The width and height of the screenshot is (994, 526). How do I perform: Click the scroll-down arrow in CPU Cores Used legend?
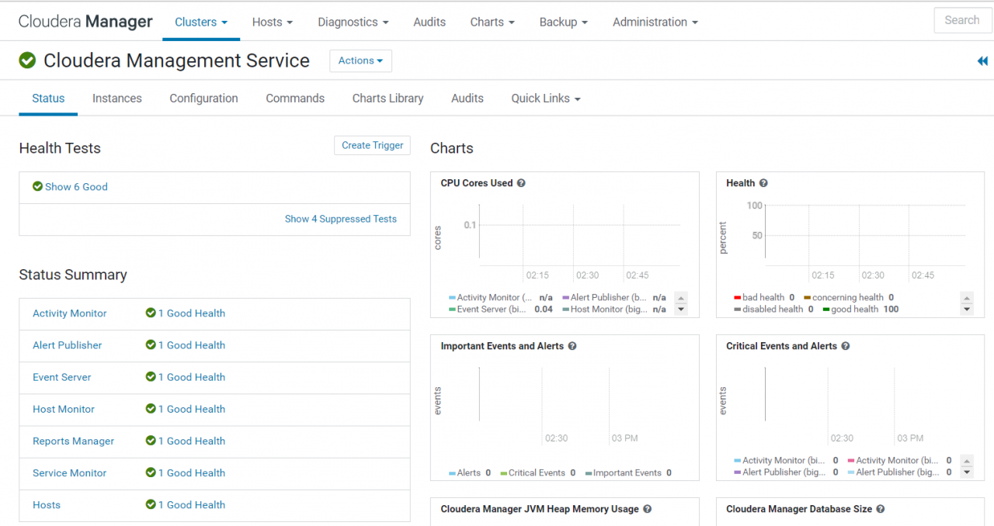[x=681, y=309]
